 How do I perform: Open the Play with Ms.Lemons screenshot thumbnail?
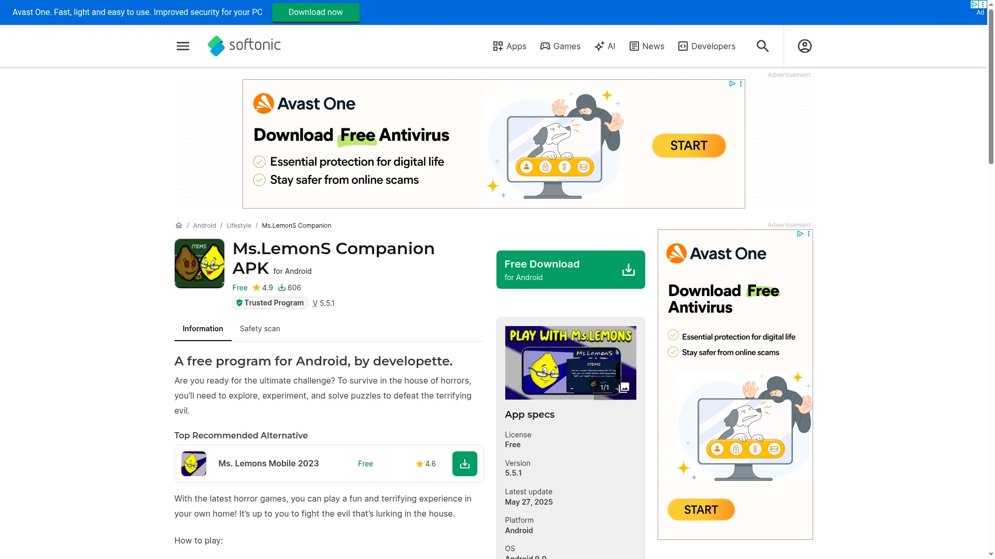571,363
